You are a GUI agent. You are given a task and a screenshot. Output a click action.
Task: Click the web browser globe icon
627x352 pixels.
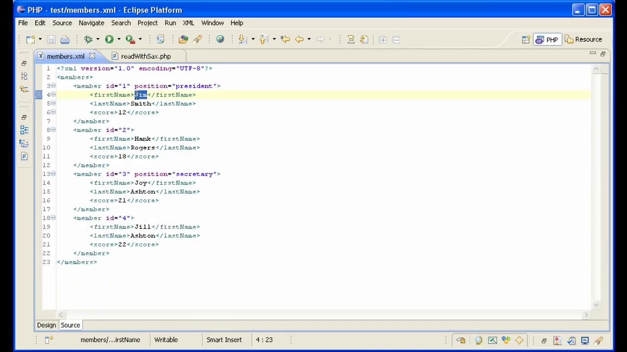tap(220, 40)
